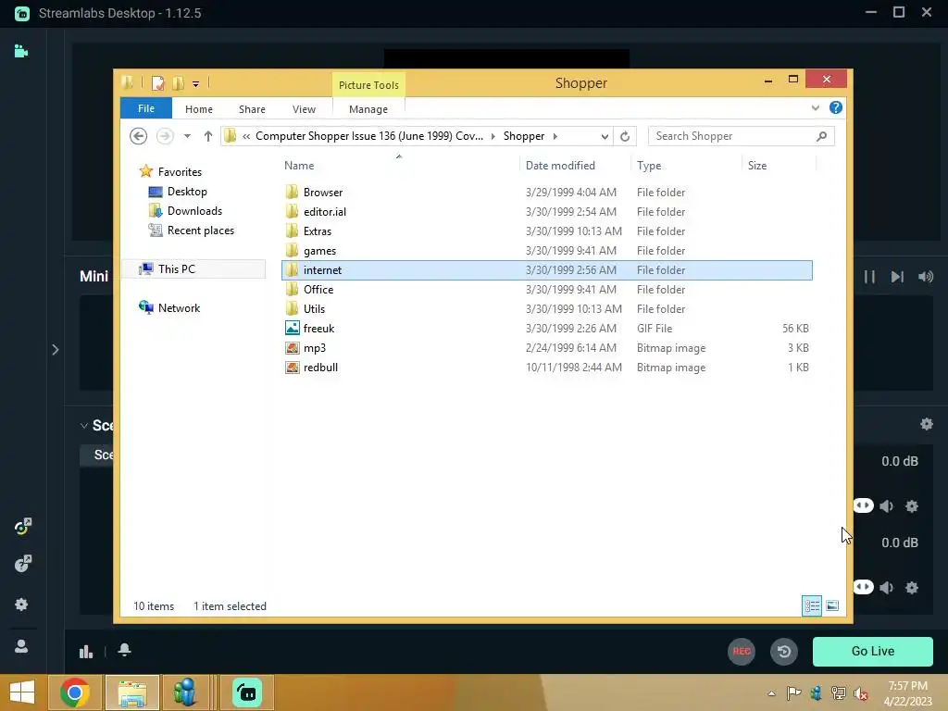Open Windows Start button
Image resolution: width=948 pixels, height=711 pixels.
pyautogui.click(x=22, y=692)
